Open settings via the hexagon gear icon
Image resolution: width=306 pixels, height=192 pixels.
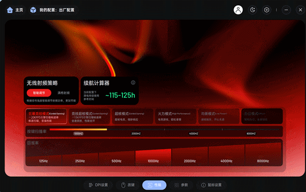coord(267,10)
